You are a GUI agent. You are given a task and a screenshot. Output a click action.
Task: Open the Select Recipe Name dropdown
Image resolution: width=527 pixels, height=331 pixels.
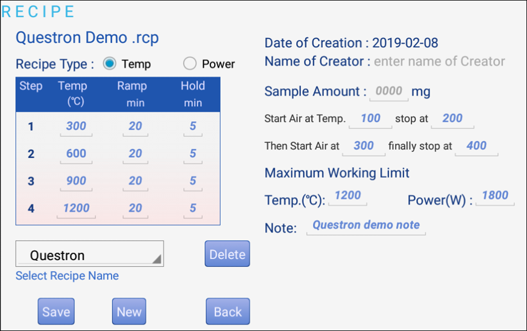[90, 255]
